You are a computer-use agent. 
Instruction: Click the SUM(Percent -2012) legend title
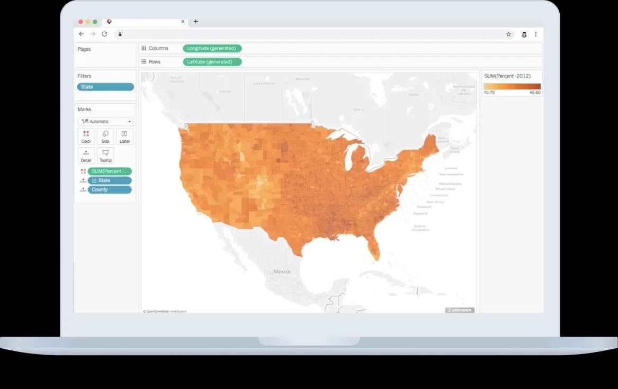coord(507,76)
